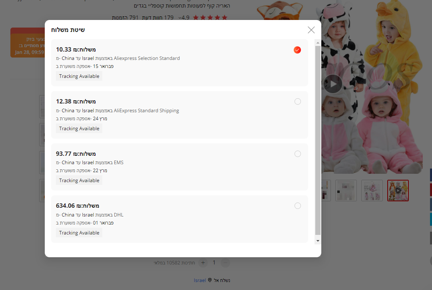Click the February 15 estimated delivery text
Screen dimensions: 432x290
pos(85,66)
